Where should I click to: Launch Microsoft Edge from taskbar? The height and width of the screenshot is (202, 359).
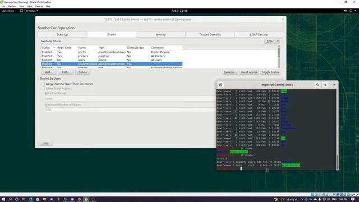click(x=31, y=199)
